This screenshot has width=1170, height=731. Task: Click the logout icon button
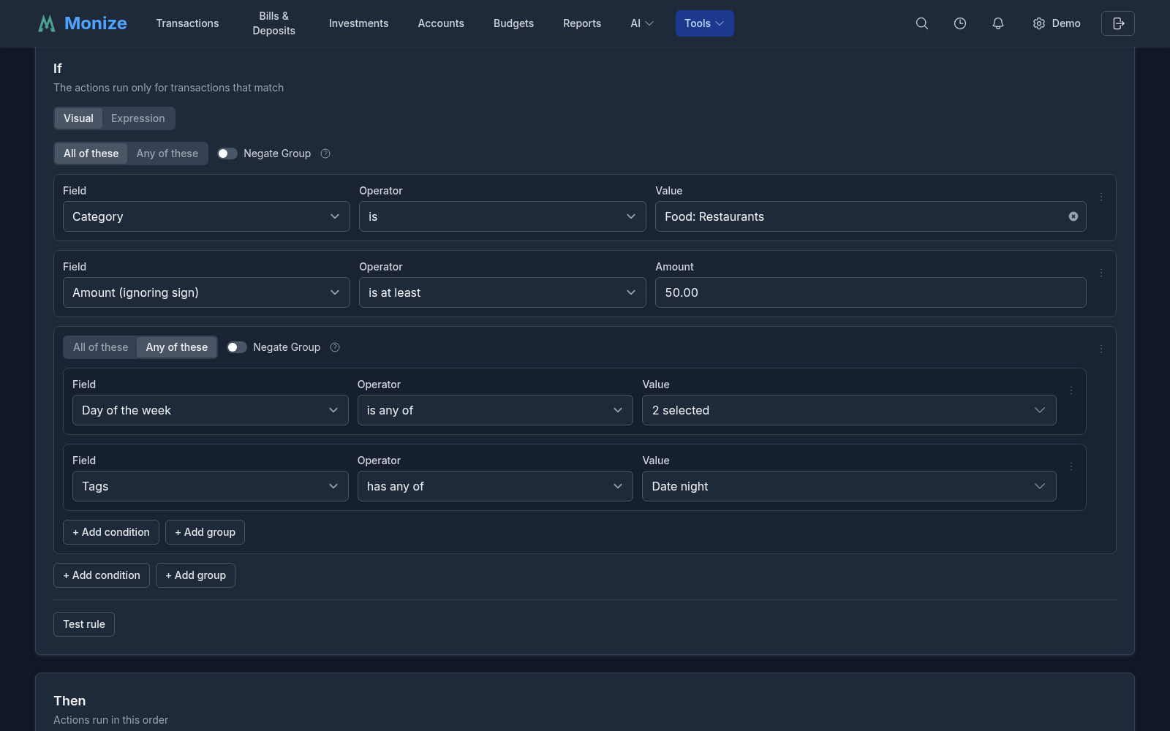tap(1118, 23)
